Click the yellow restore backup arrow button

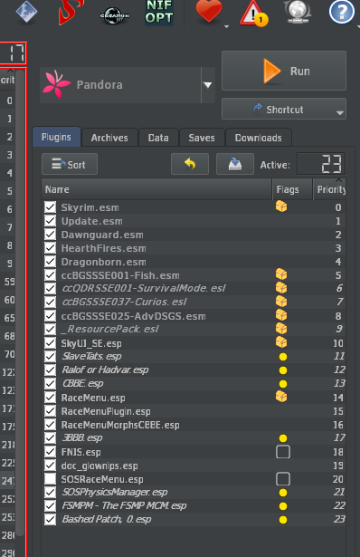[x=190, y=164]
